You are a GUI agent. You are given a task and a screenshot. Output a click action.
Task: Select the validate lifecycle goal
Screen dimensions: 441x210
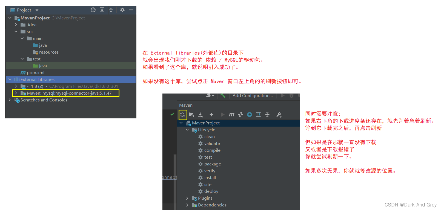point(209,143)
